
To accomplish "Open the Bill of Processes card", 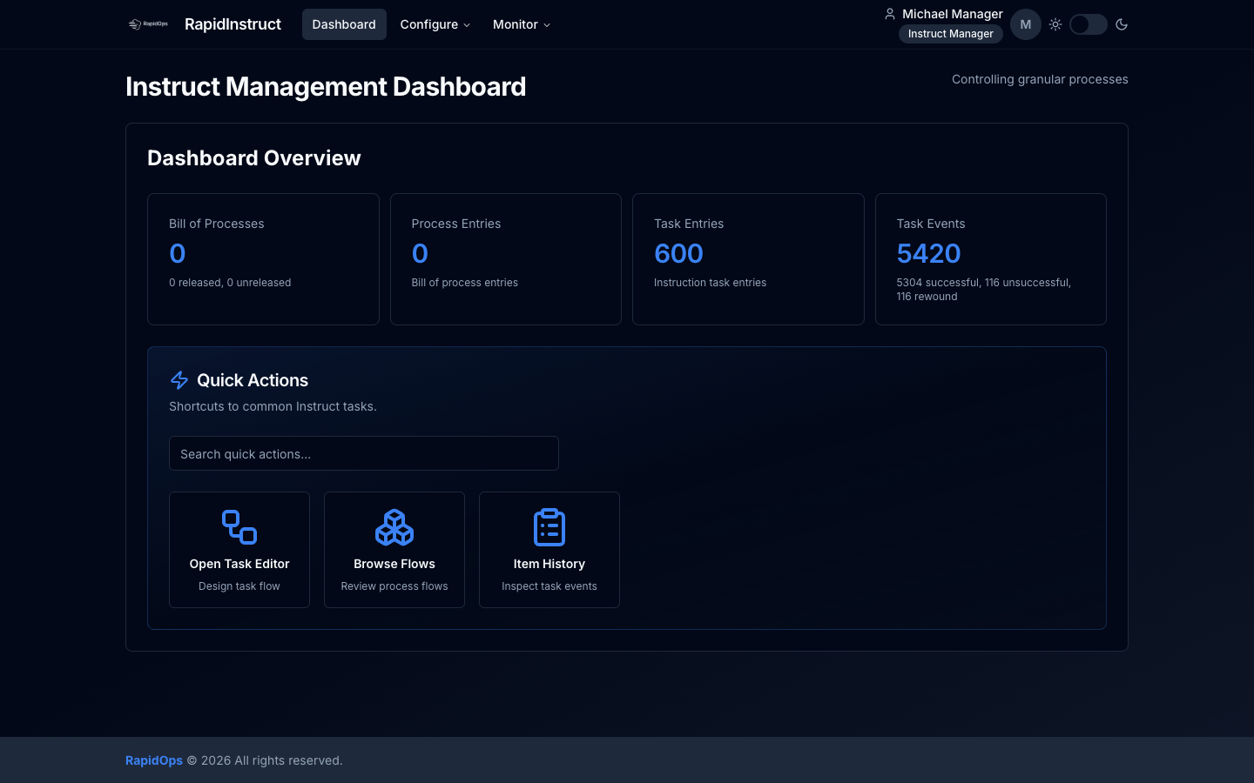I will tap(263, 259).
